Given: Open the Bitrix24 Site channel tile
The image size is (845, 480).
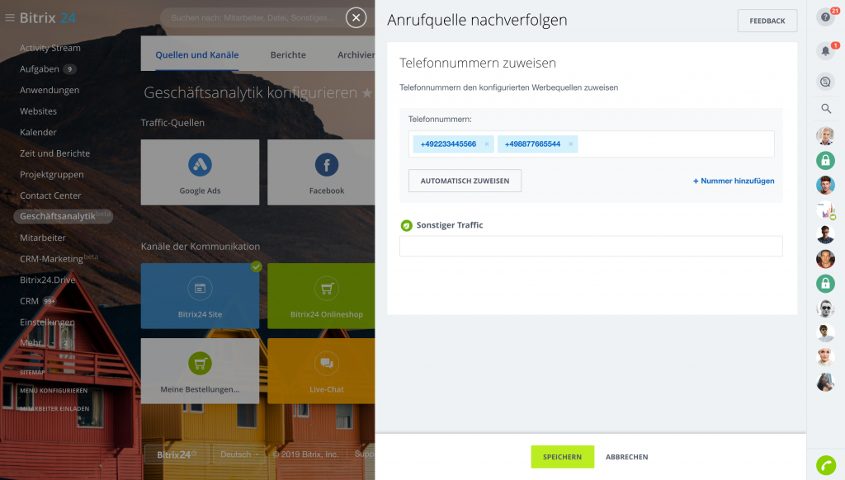Looking at the screenshot, I should pos(200,296).
